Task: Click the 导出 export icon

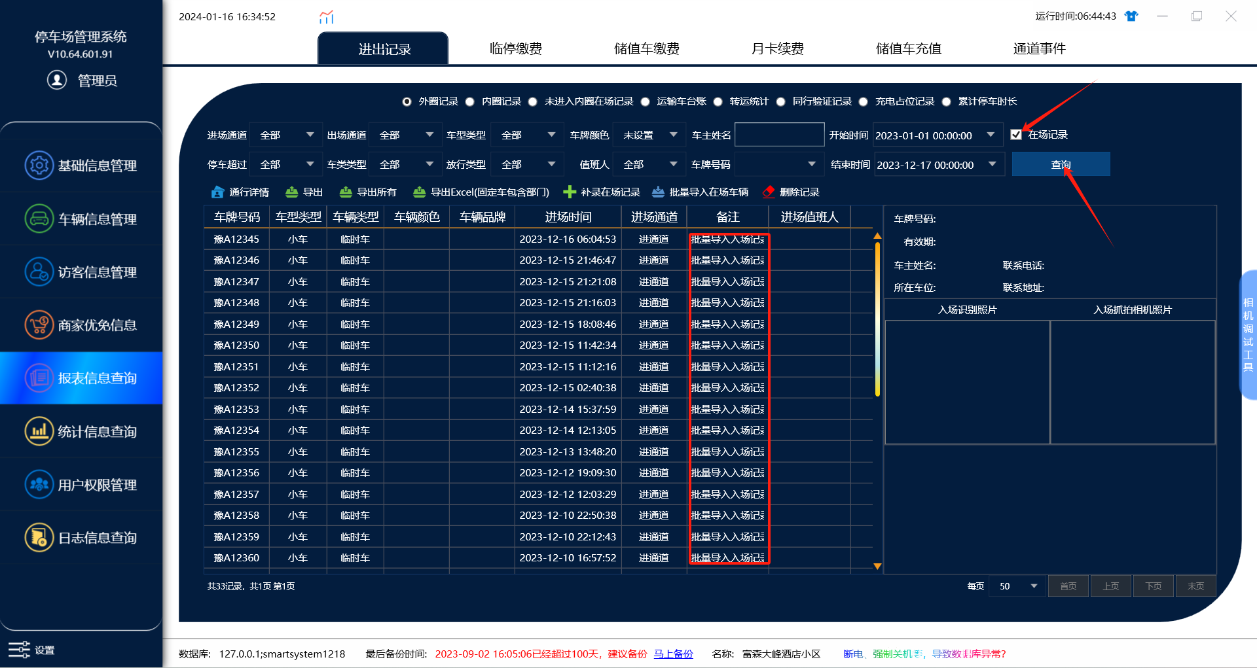Action: click(292, 192)
